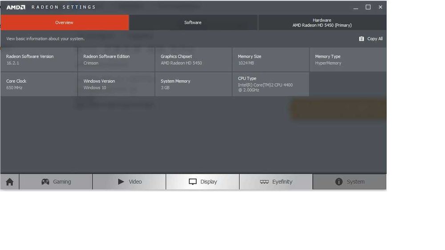The width and height of the screenshot is (445, 250).
Task: Click the RADEON SETTINGS title text
Action: 63,7
